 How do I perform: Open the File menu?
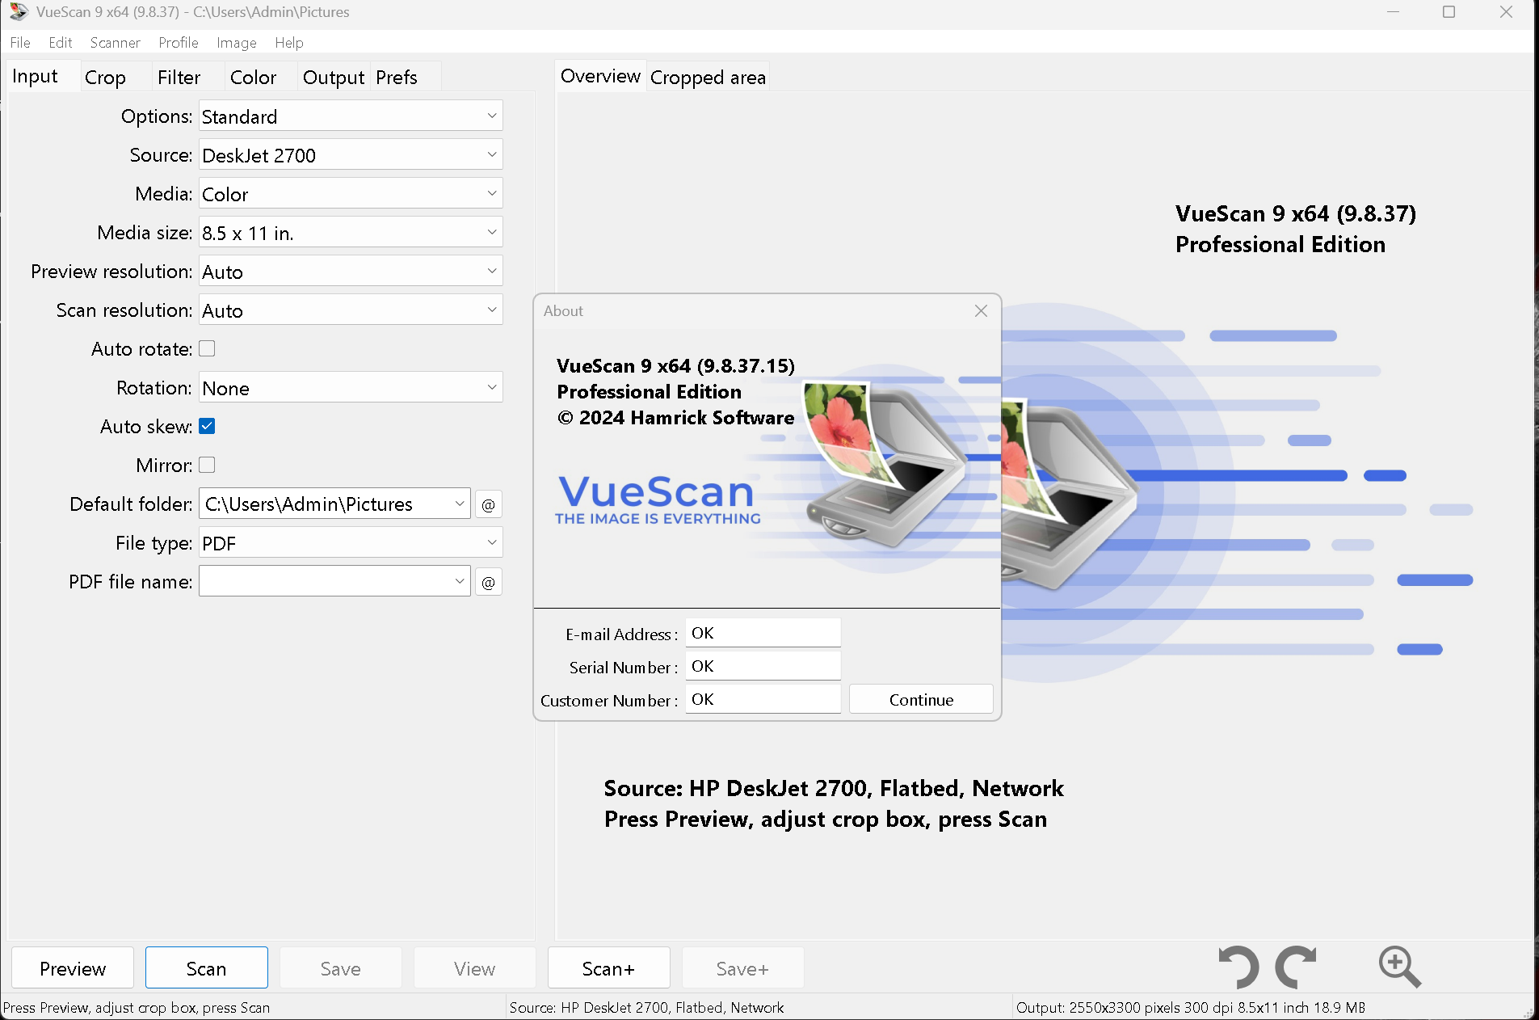(20, 43)
